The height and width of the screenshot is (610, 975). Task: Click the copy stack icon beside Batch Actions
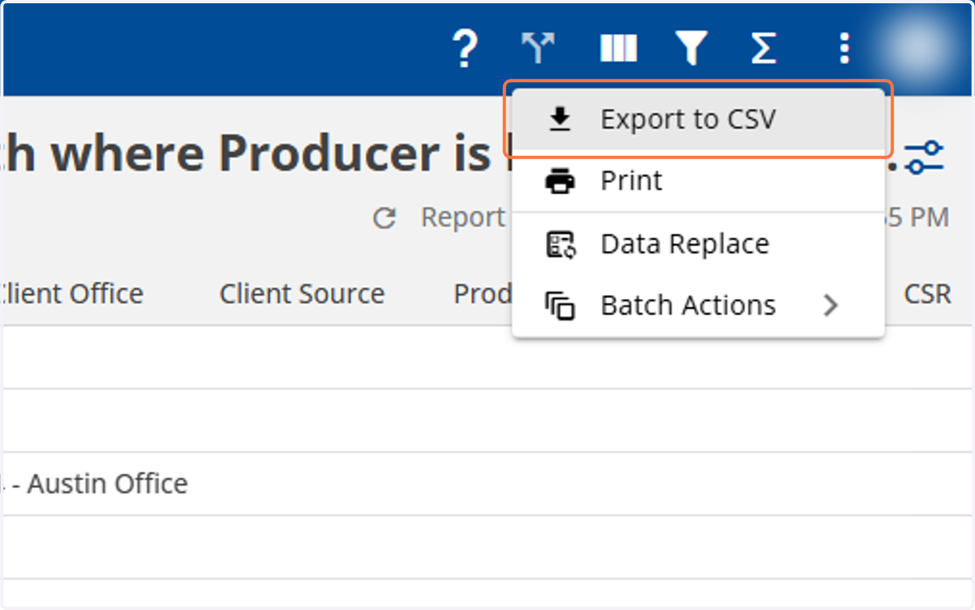[560, 306]
